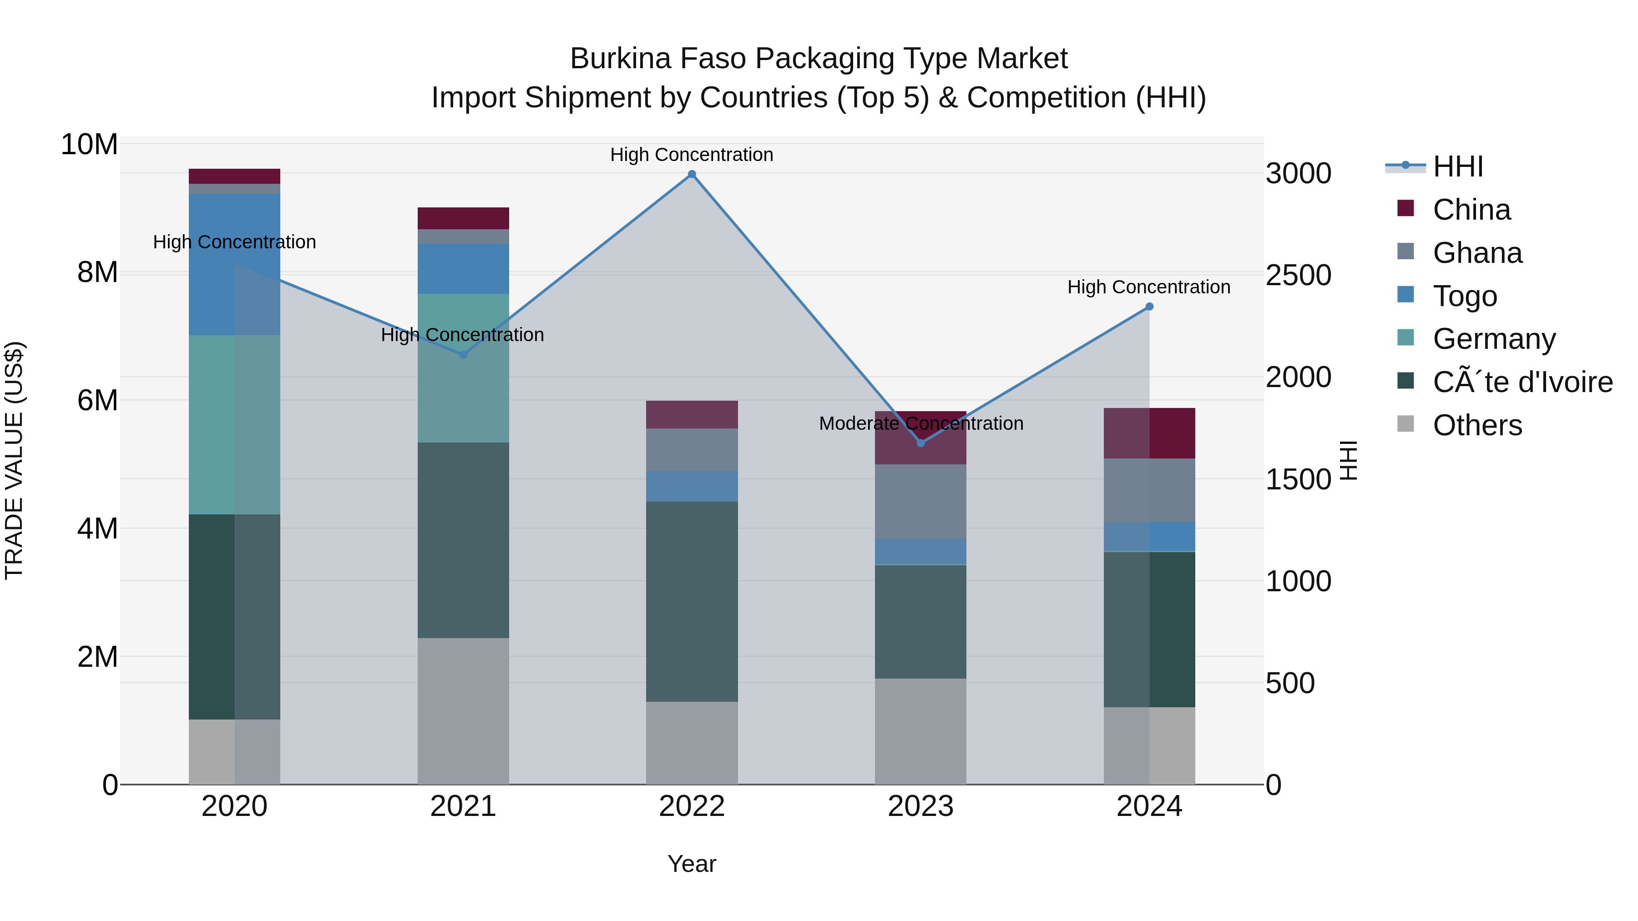
Task: Click the 8M left axis tick label
Action: click(x=97, y=272)
